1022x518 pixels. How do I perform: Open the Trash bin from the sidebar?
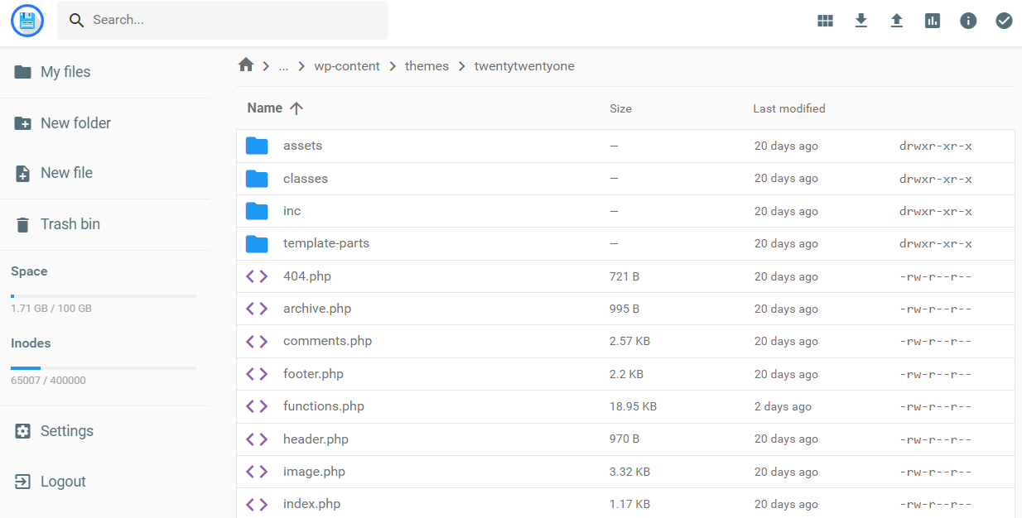(70, 223)
